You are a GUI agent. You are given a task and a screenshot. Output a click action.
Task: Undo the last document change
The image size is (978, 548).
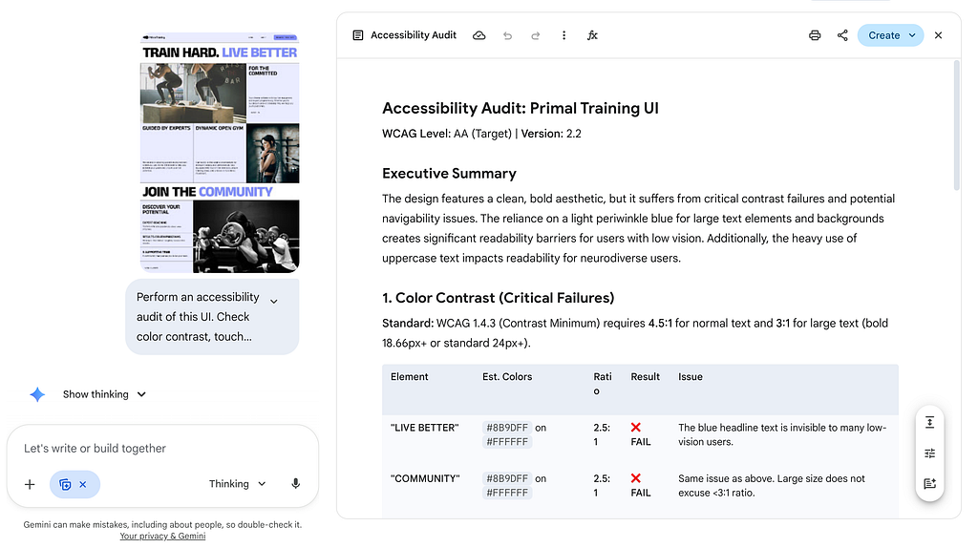coord(507,35)
